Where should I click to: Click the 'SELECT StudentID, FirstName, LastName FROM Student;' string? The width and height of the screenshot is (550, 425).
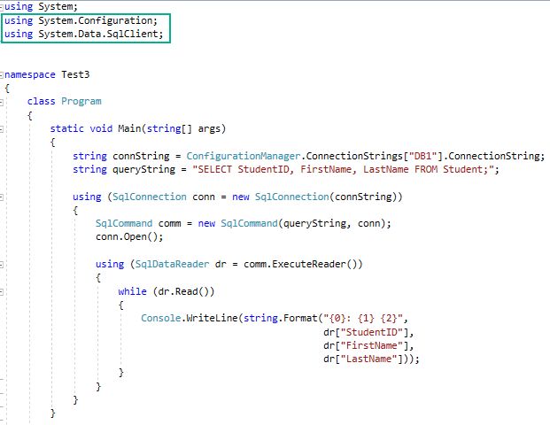[x=343, y=169]
